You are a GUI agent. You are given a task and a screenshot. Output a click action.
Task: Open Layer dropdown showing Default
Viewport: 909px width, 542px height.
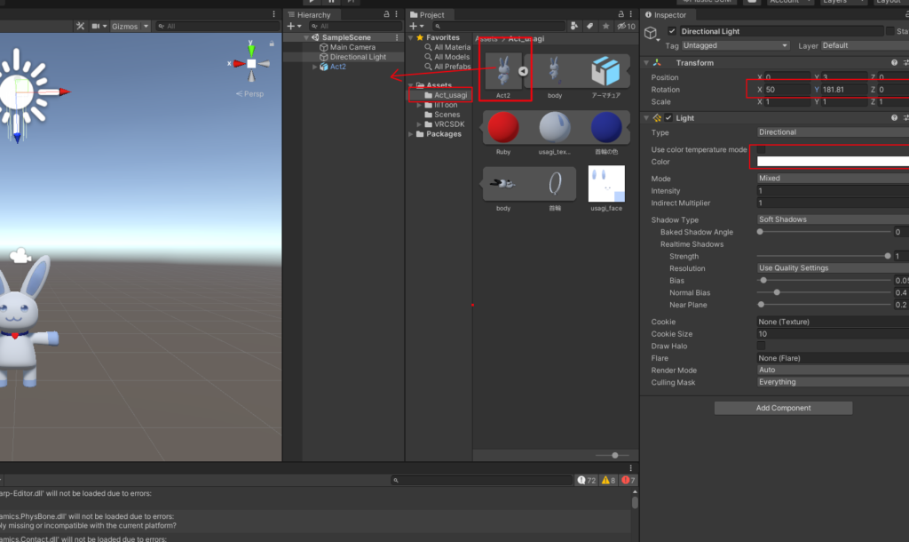(865, 45)
